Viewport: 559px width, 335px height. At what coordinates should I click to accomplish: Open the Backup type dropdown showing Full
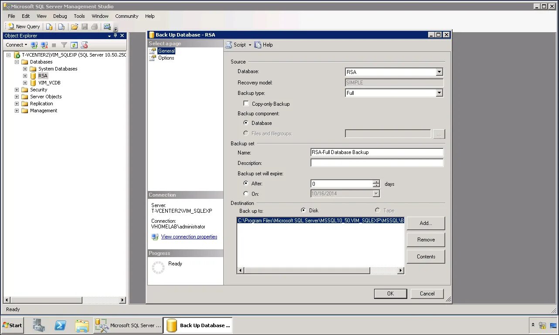(x=439, y=93)
